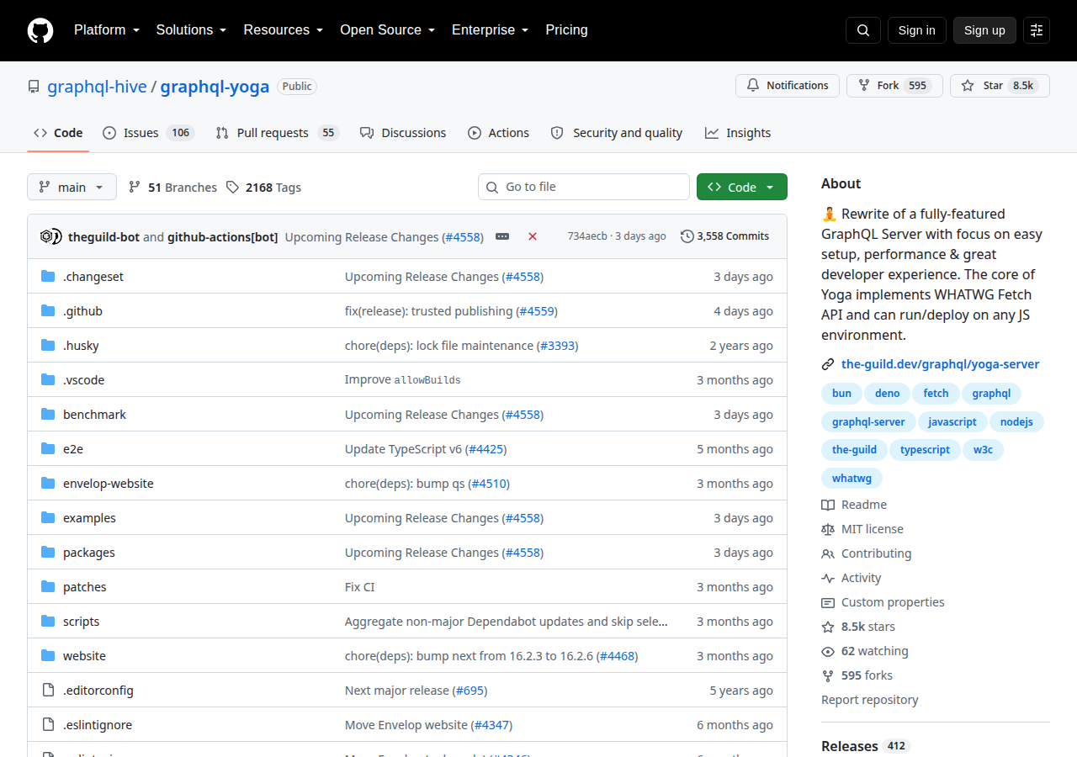Image resolution: width=1077 pixels, height=757 pixels.
Task: Open the .changeset folder icon
Action: pos(48,277)
